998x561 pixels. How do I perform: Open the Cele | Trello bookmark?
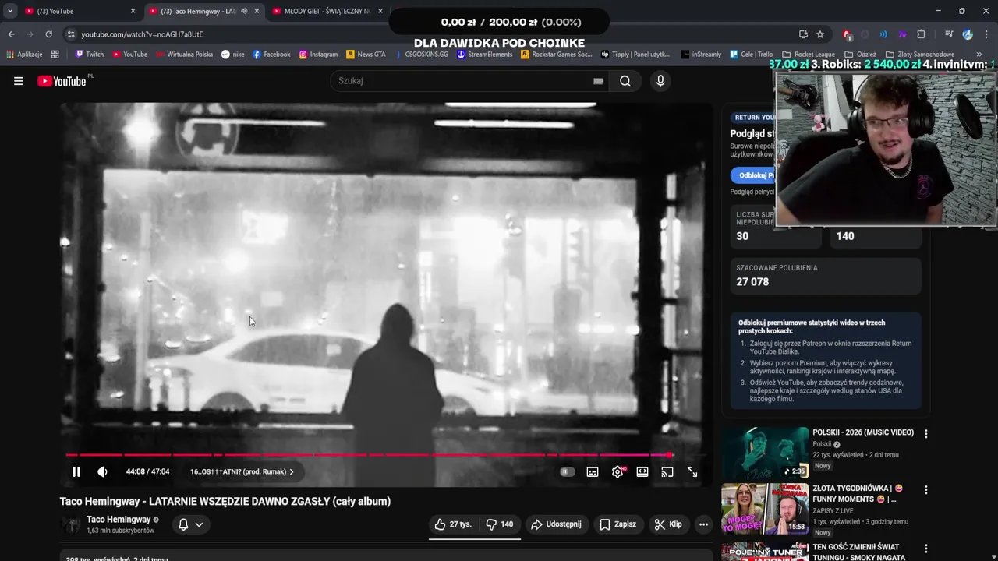[751, 55]
